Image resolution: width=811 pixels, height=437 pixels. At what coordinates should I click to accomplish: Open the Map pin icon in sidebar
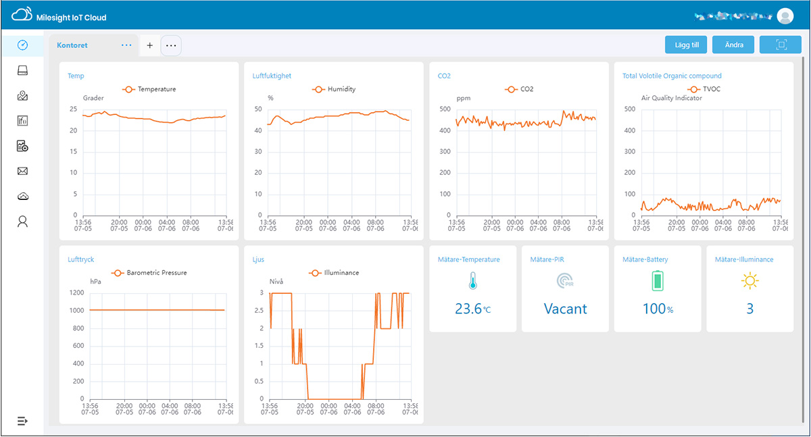22,96
